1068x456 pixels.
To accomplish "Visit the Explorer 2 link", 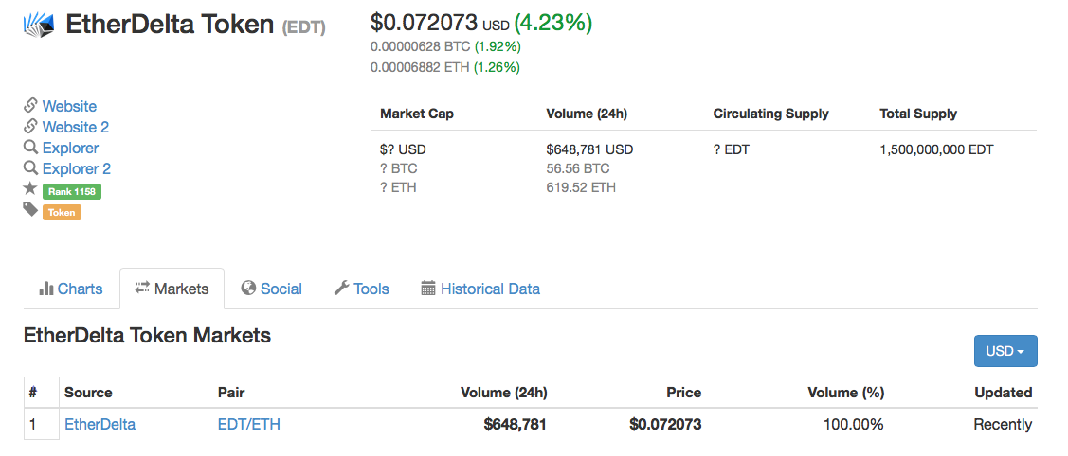I will (77, 168).
